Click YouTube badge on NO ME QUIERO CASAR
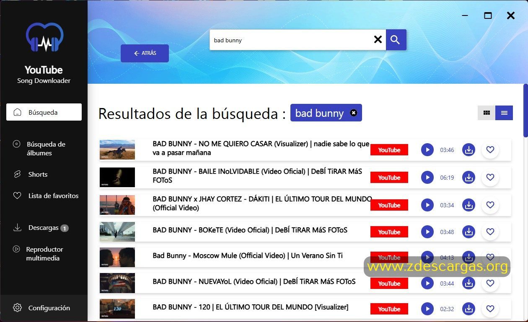The width and height of the screenshot is (528, 322). (389, 150)
